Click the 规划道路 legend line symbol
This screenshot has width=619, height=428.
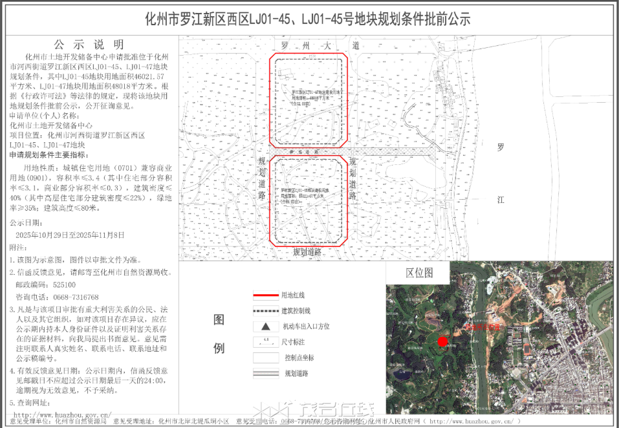pyautogui.click(x=265, y=373)
